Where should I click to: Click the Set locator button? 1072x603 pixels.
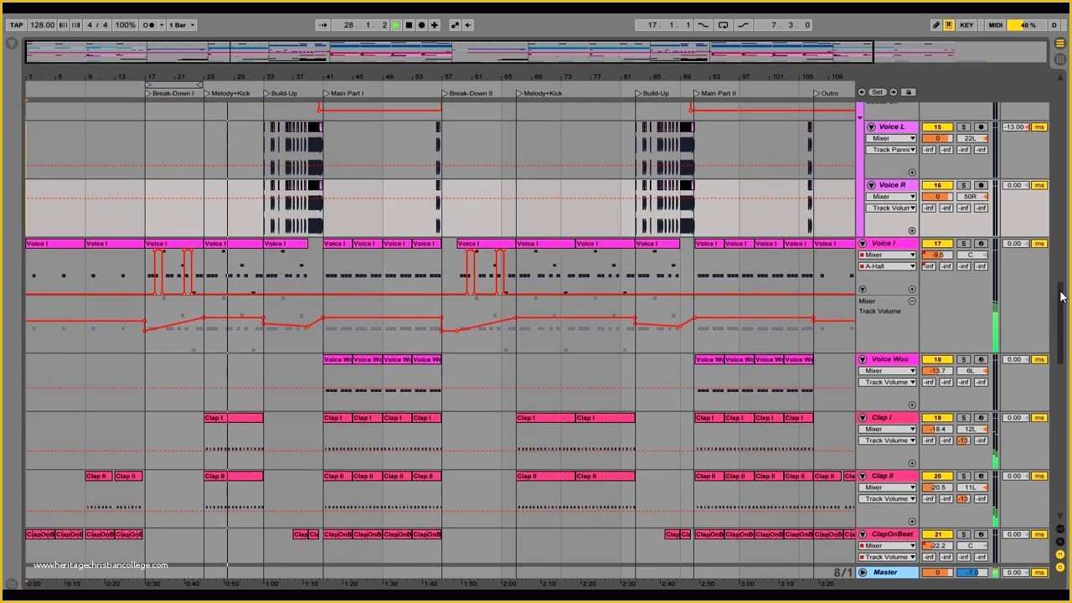878,92
